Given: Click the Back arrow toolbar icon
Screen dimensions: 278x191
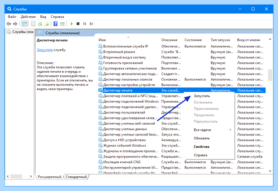Looking at the screenshot, I should (9, 24).
